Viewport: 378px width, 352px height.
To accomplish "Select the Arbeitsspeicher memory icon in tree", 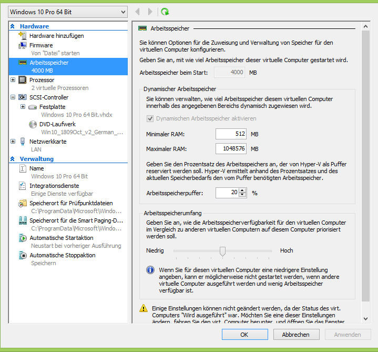I will [x=23, y=63].
